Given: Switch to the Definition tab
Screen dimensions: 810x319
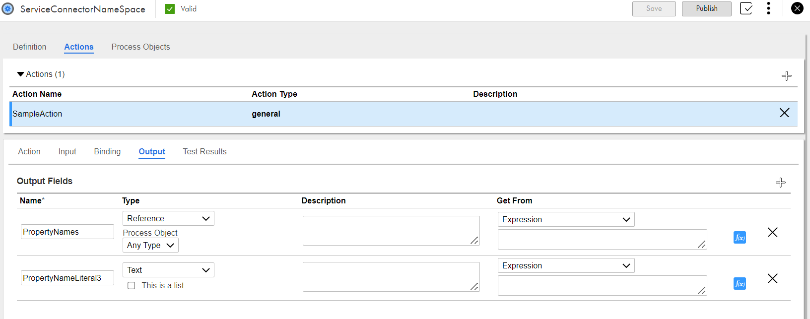Looking at the screenshot, I should 30,47.
